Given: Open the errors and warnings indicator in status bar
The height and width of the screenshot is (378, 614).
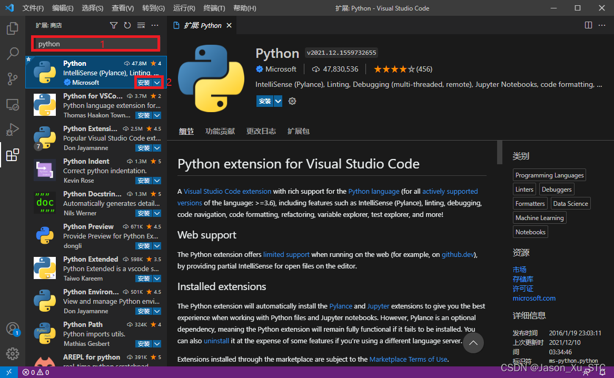Looking at the screenshot, I should [36, 372].
